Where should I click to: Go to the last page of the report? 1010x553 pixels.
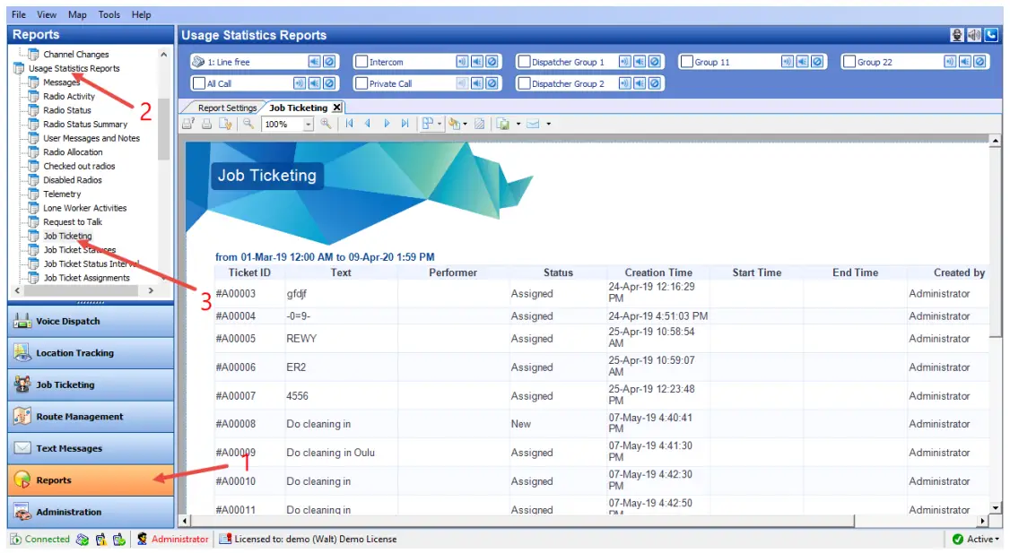coord(406,124)
